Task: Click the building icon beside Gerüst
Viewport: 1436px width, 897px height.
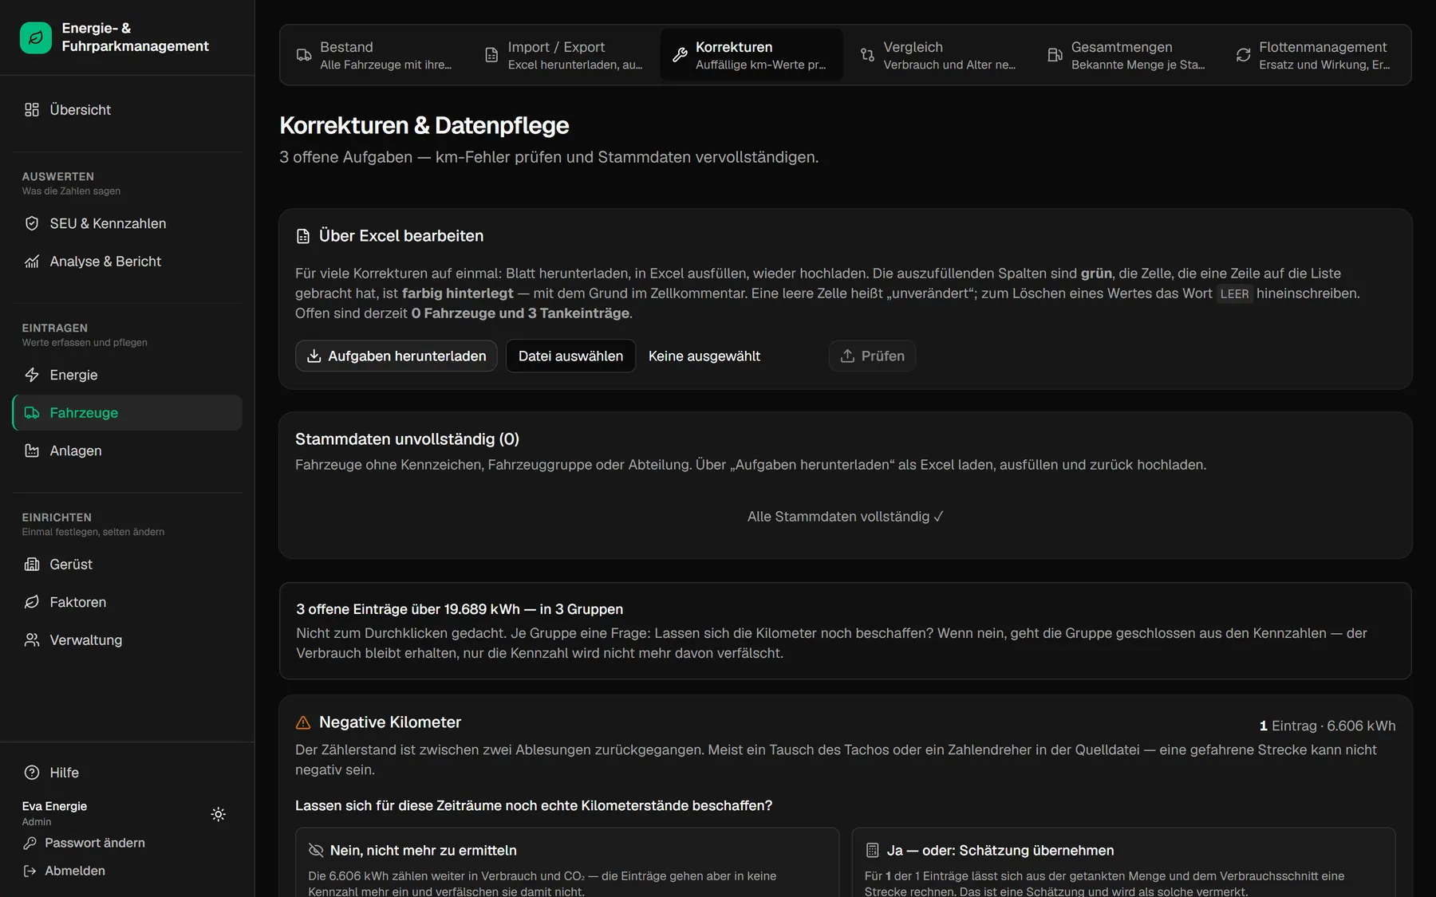Action: (32, 565)
